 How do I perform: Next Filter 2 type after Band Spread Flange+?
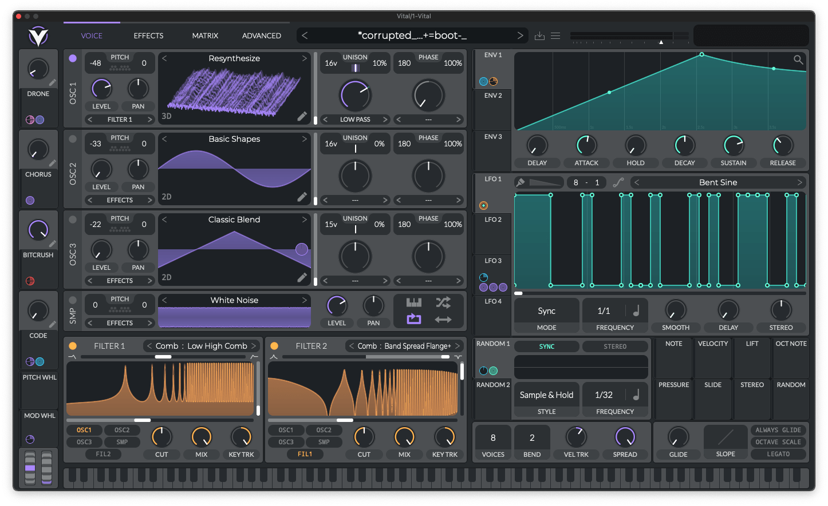click(457, 346)
